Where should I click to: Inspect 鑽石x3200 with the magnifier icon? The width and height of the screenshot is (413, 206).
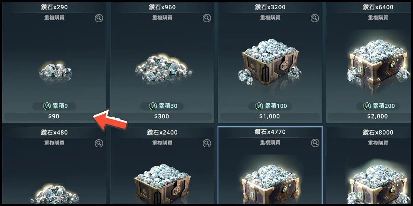pyautogui.click(x=315, y=18)
